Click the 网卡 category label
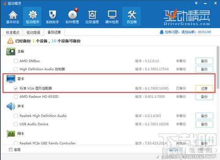220x160 pixels. click(21, 134)
